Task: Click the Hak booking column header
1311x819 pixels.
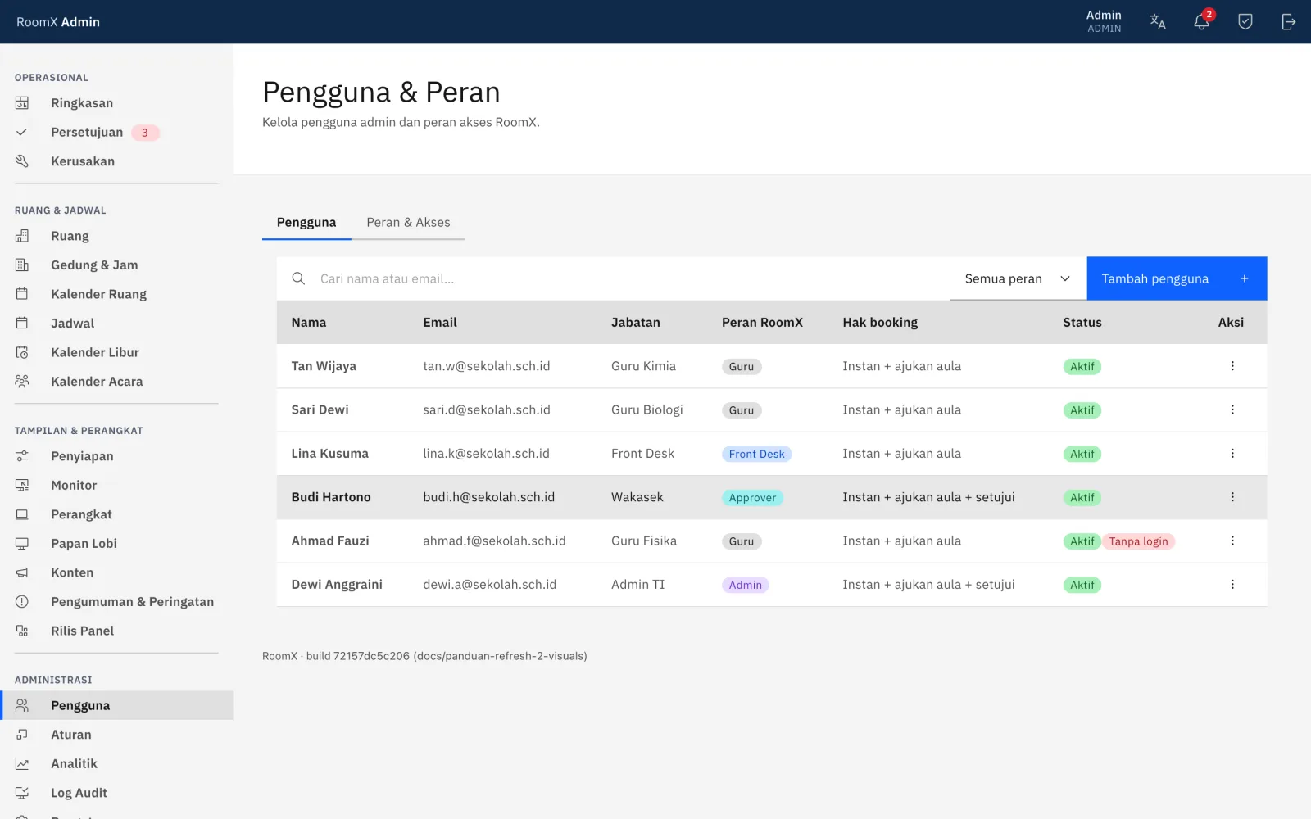Action: [x=880, y=323]
